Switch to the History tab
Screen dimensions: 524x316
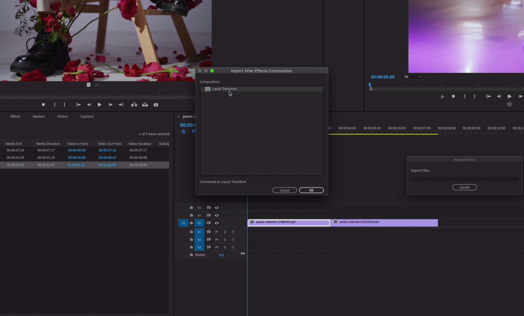click(62, 116)
